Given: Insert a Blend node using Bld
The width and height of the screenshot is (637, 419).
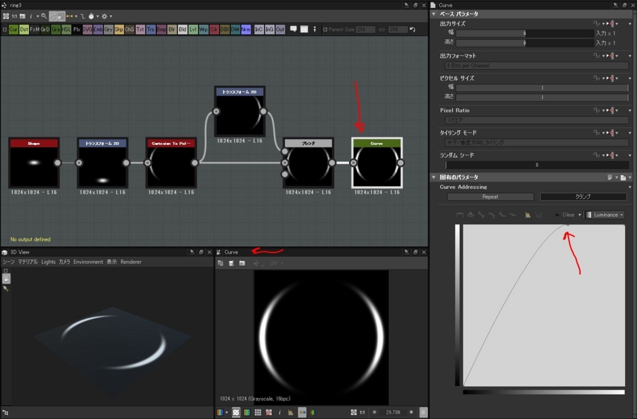Looking at the screenshot, I should tap(182, 29).
